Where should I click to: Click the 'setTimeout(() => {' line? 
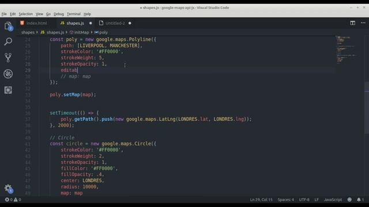74,113
